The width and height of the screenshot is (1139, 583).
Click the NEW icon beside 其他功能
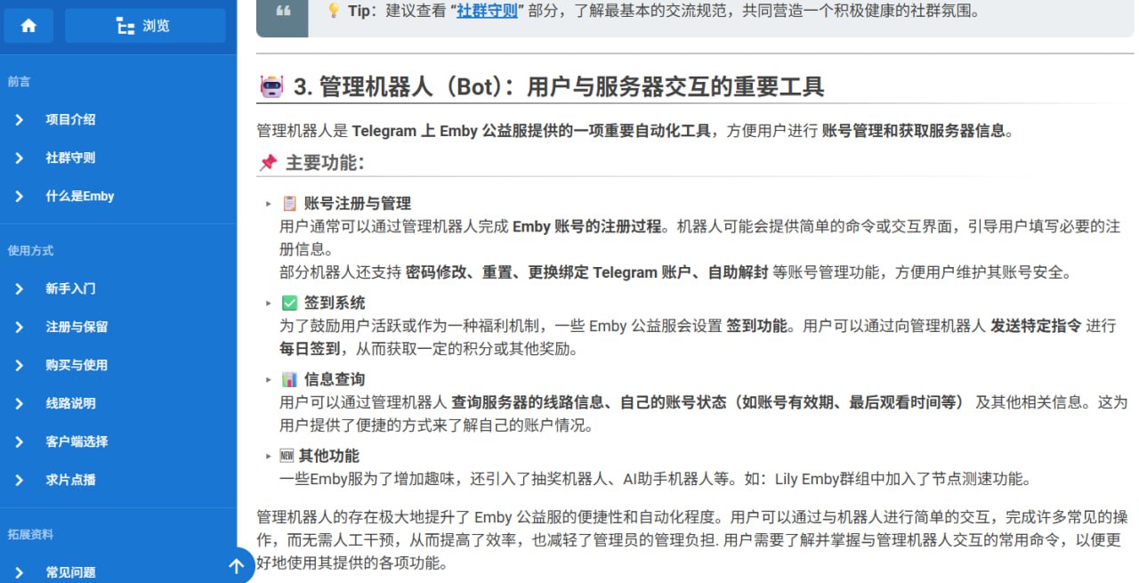(287, 456)
